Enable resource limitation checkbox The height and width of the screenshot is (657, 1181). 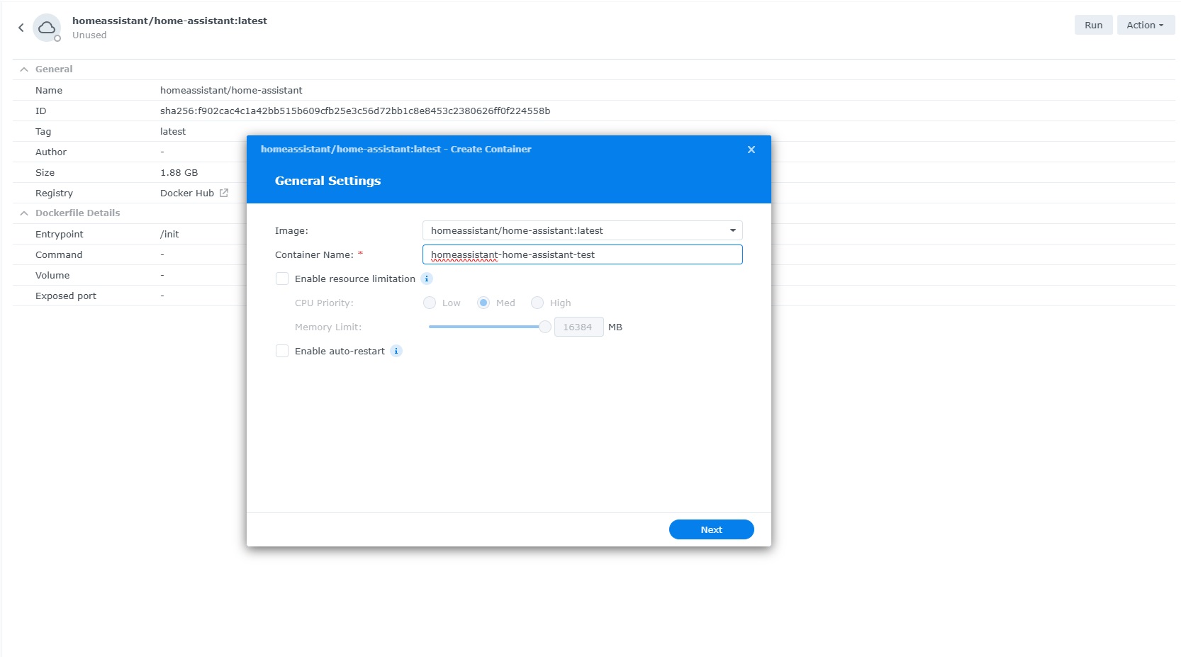282,279
